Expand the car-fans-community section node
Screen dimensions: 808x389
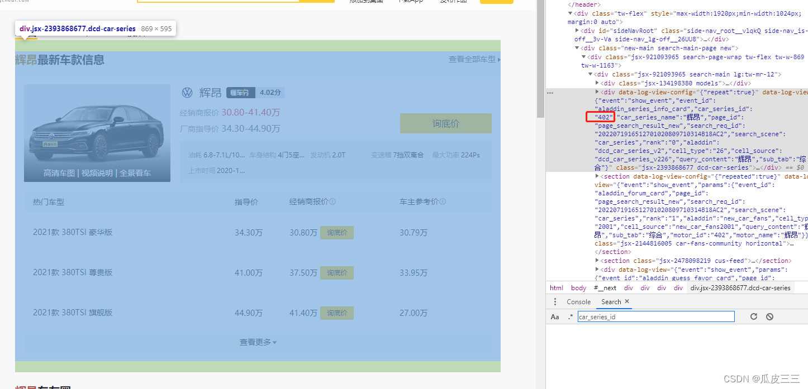pyautogui.click(x=597, y=176)
